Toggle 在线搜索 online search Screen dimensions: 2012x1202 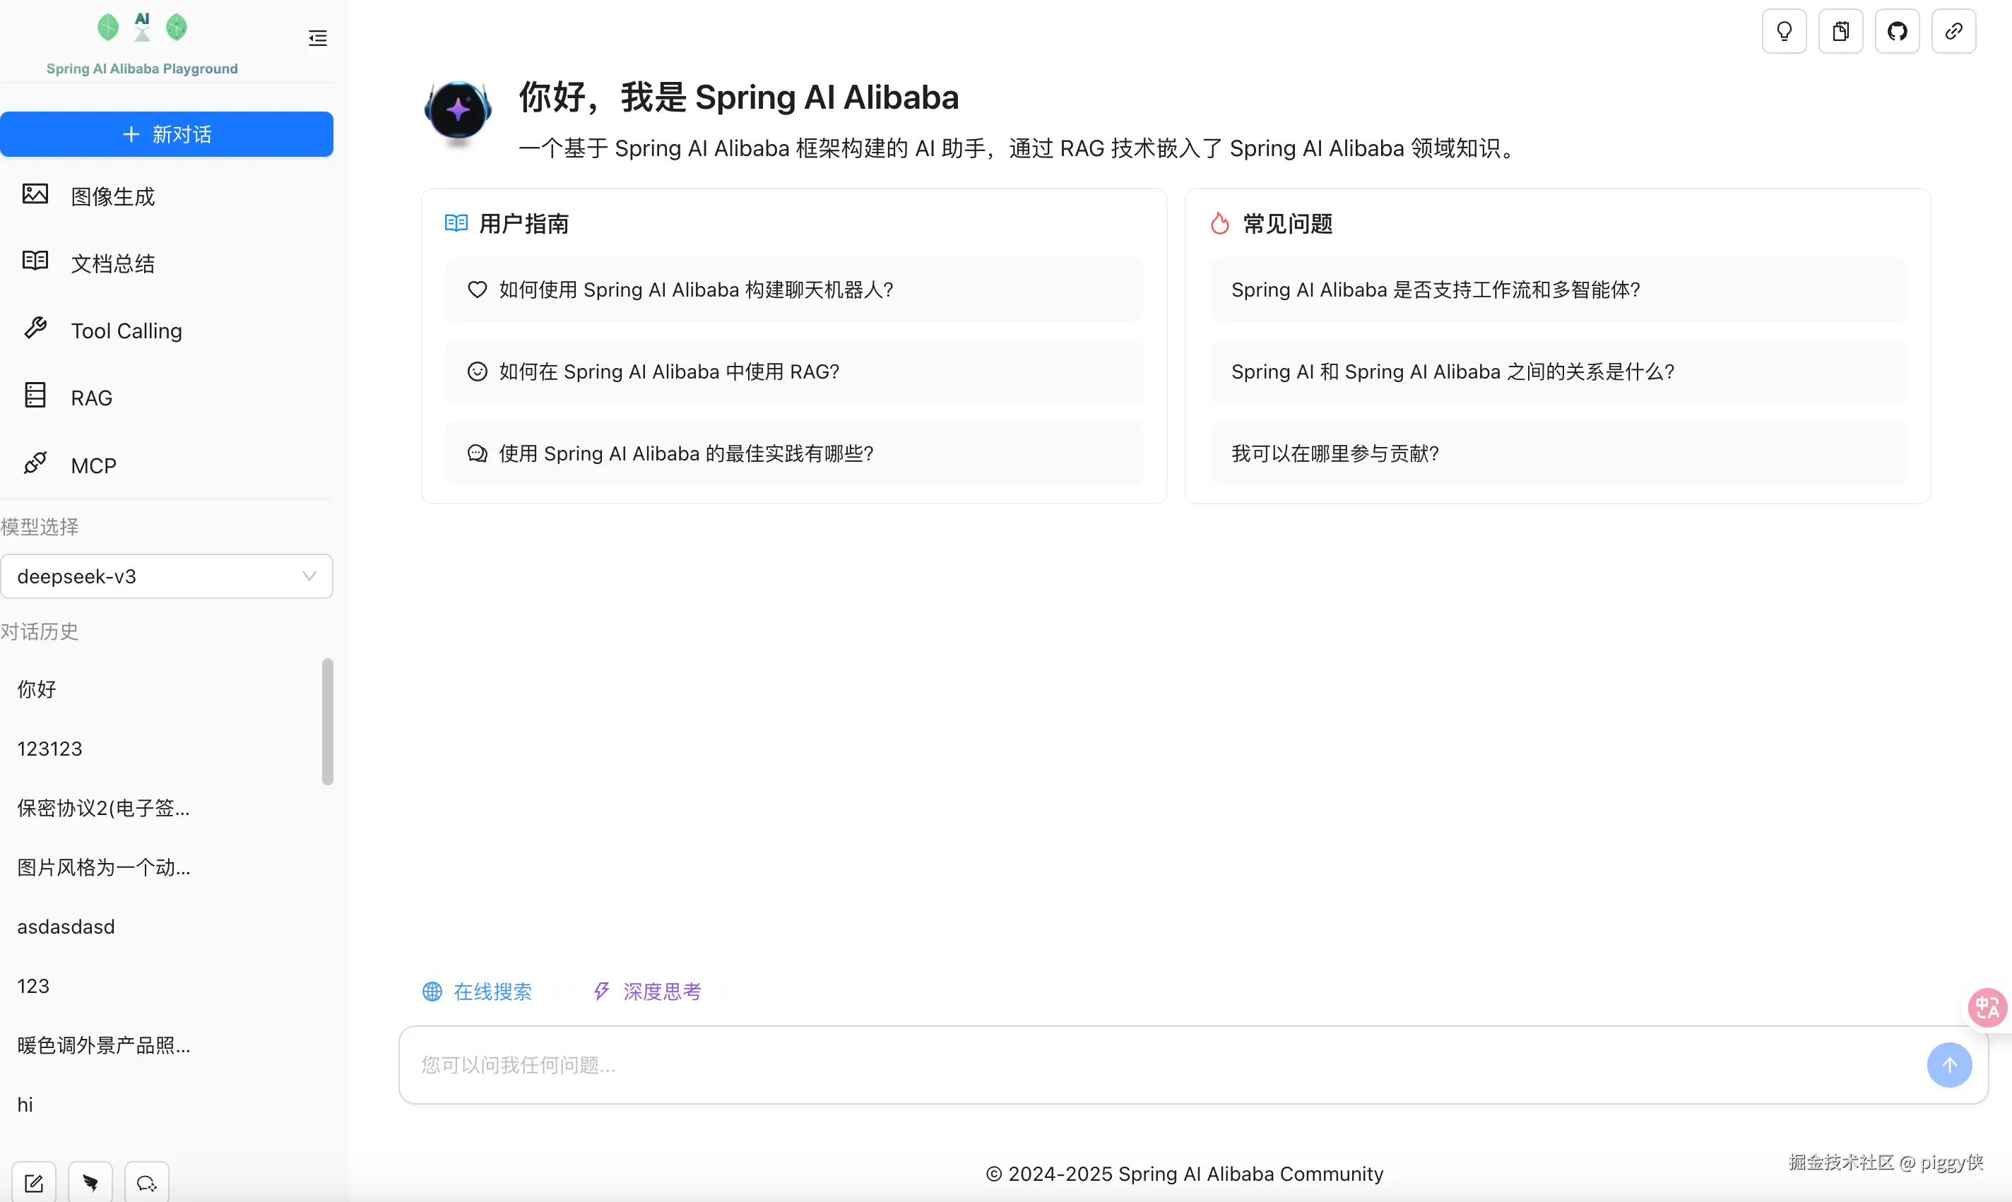tap(477, 991)
